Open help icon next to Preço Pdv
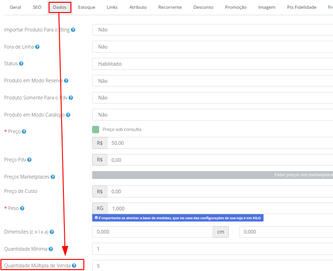The height and width of the screenshot is (271, 333). click(30, 160)
